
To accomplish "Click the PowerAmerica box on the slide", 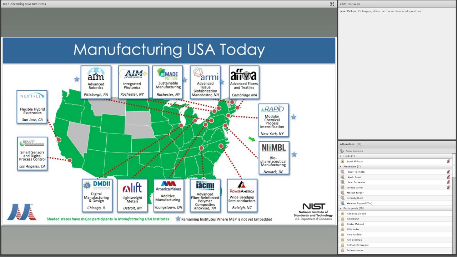I will [242, 195].
